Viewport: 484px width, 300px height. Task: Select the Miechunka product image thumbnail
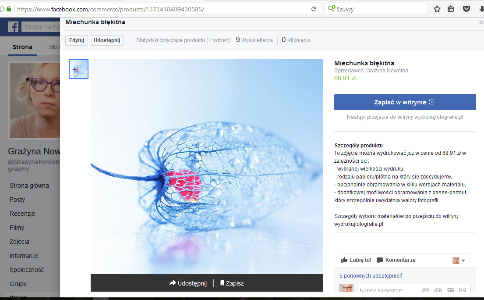pos(79,69)
